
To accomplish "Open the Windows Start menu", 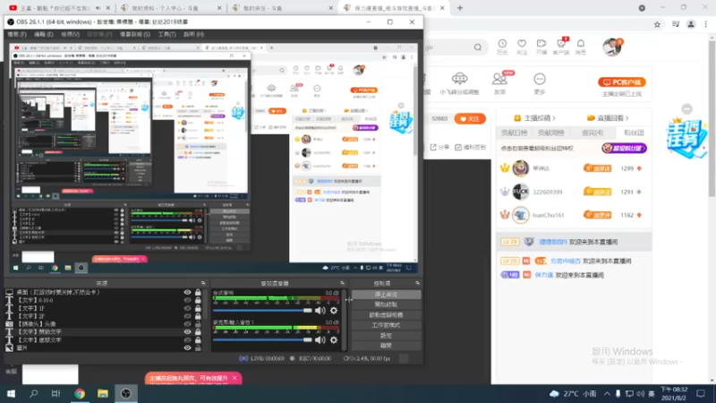I will click(x=11, y=393).
